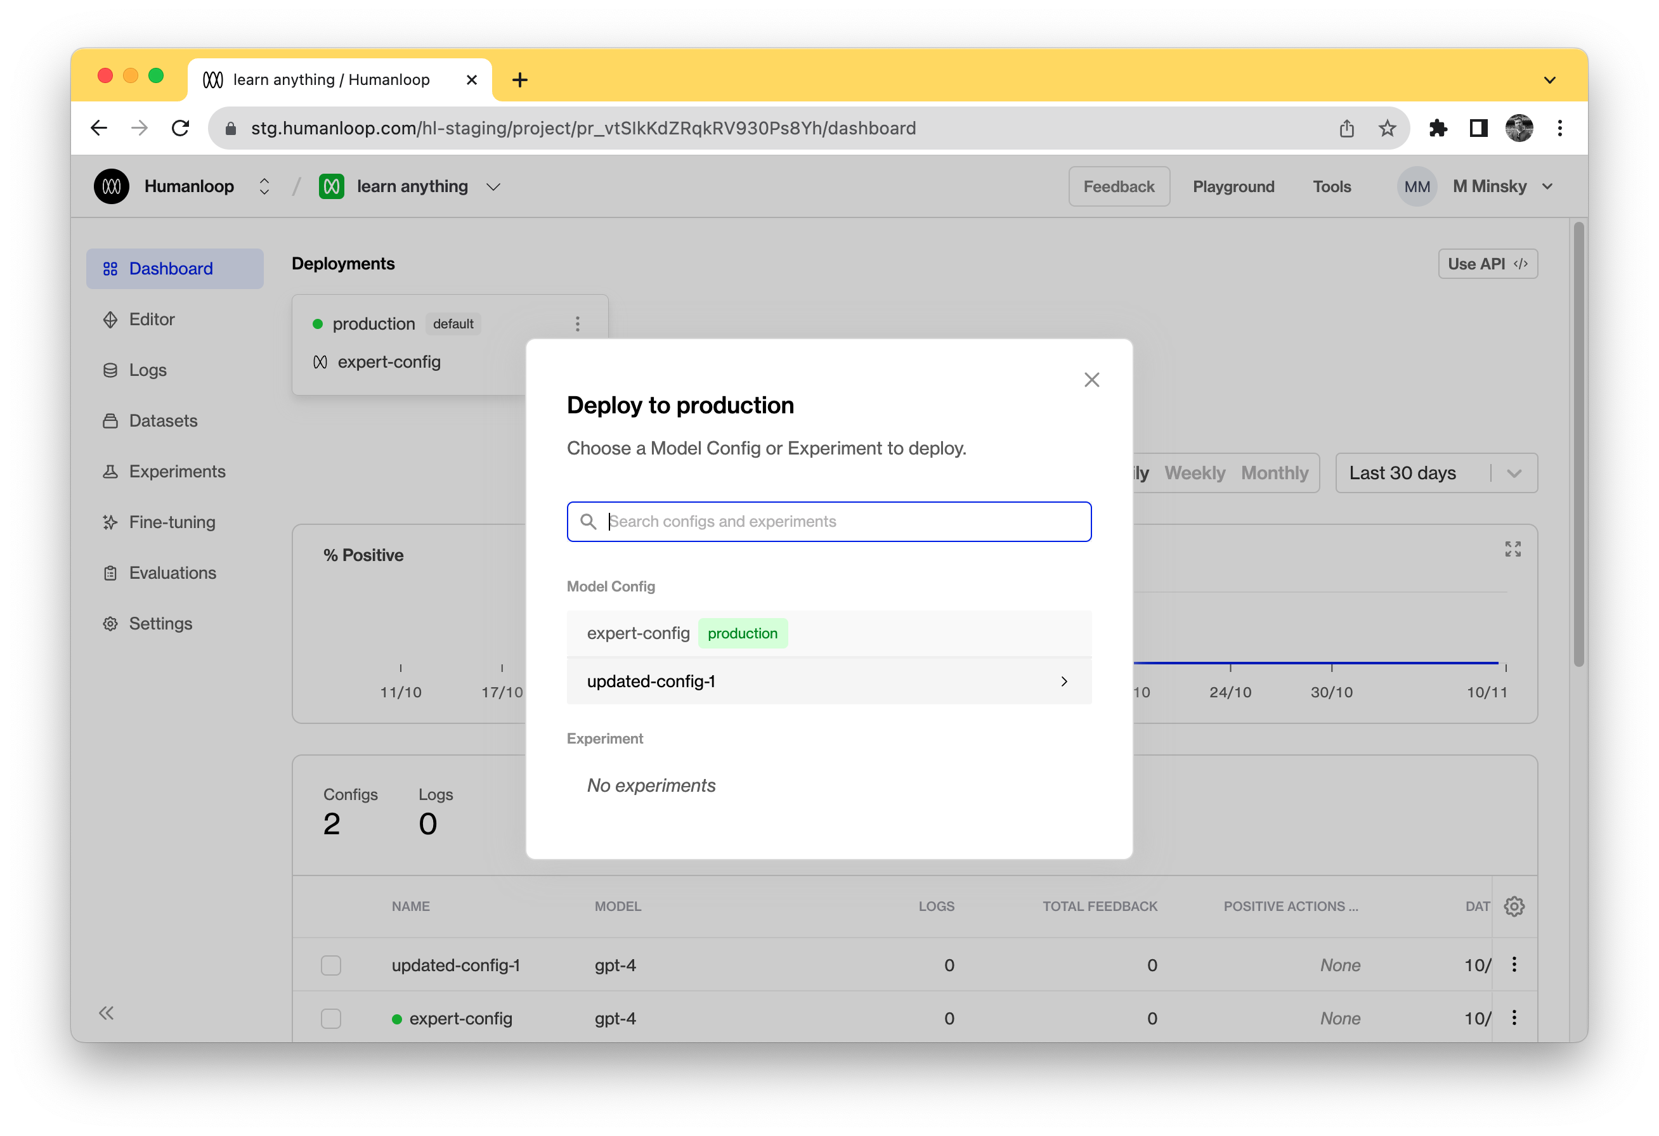Collapse the sidebar with the double-chevron icon
1659x1136 pixels.
107,1012
